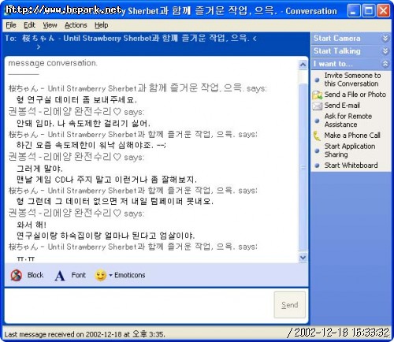Click the smiley Emoticons icon

[101, 275]
